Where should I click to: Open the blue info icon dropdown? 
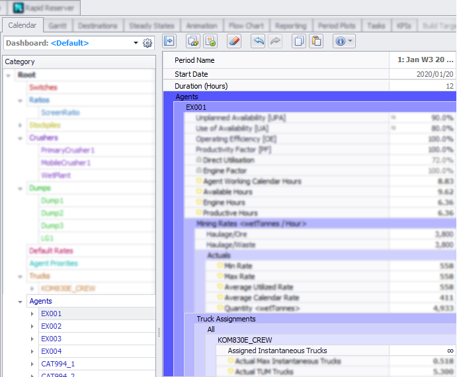tap(344, 41)
